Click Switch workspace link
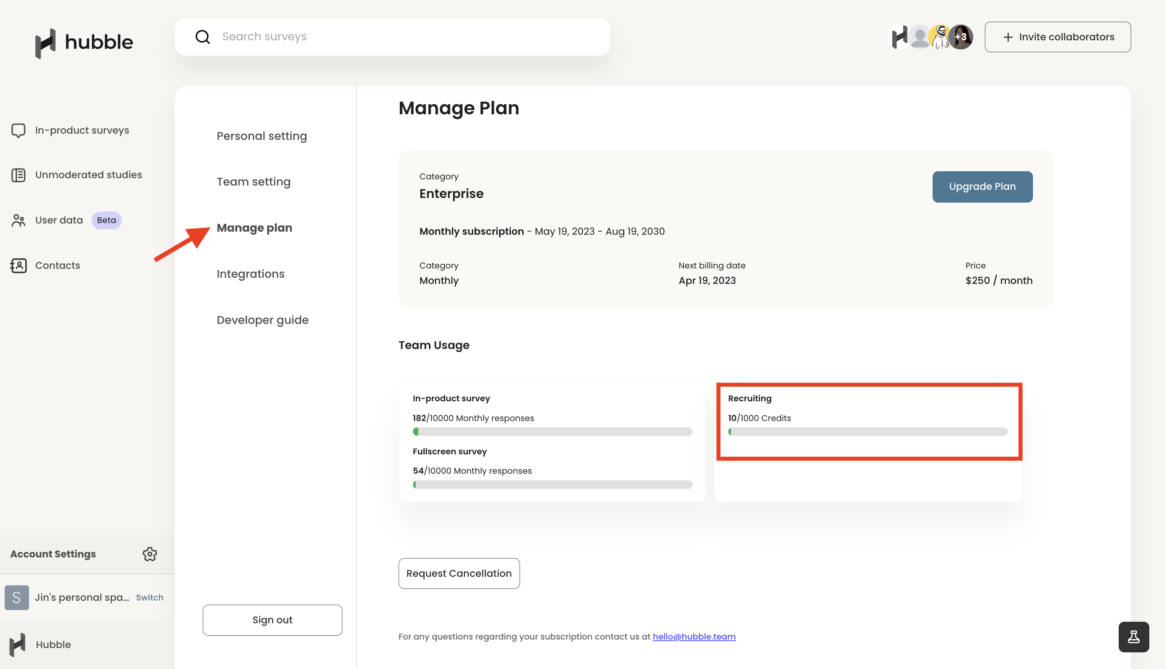 pyautogui.click(x=149, y=597)
